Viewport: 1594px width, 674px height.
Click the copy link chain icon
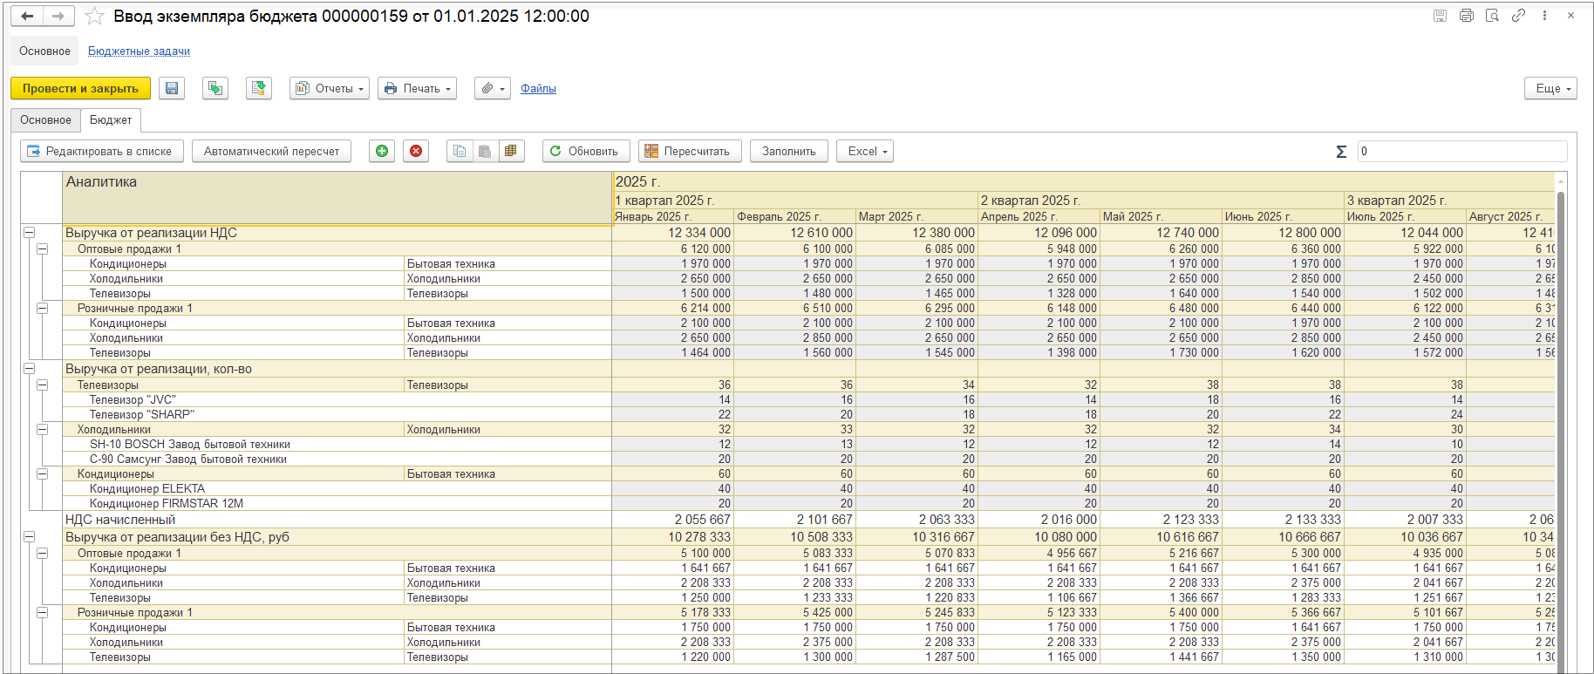point(1518,16)
